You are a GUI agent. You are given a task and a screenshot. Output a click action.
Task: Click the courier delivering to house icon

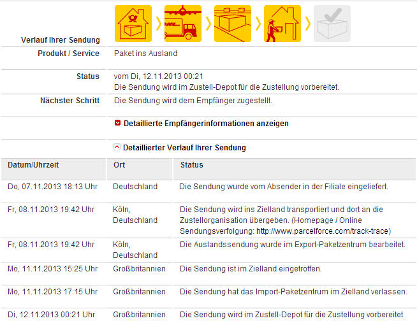pyautogui.click(x=282, y=24)
